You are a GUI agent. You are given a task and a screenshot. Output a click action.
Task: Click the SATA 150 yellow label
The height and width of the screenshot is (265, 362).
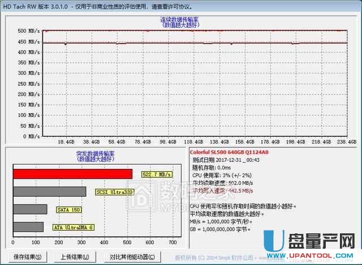(70, 210)
